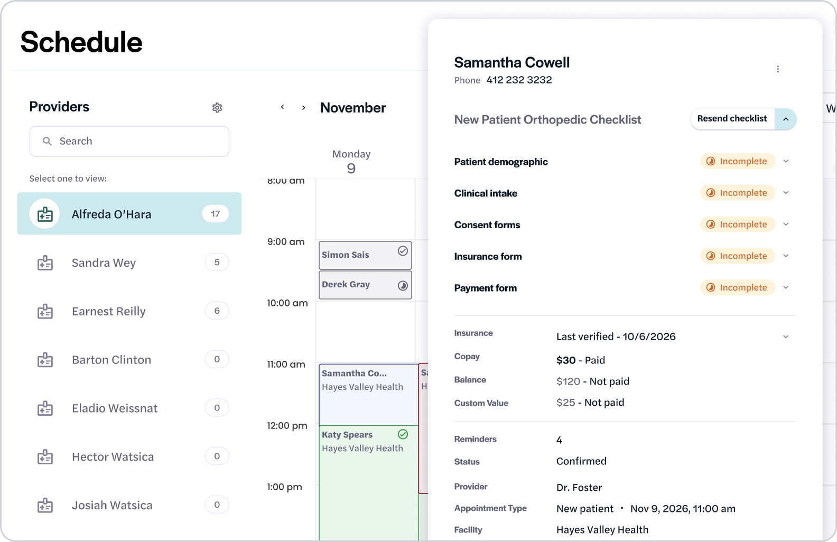Click Consent forms Incomplete badge
Screen dimensions: 837x542
tap(738, 225)
